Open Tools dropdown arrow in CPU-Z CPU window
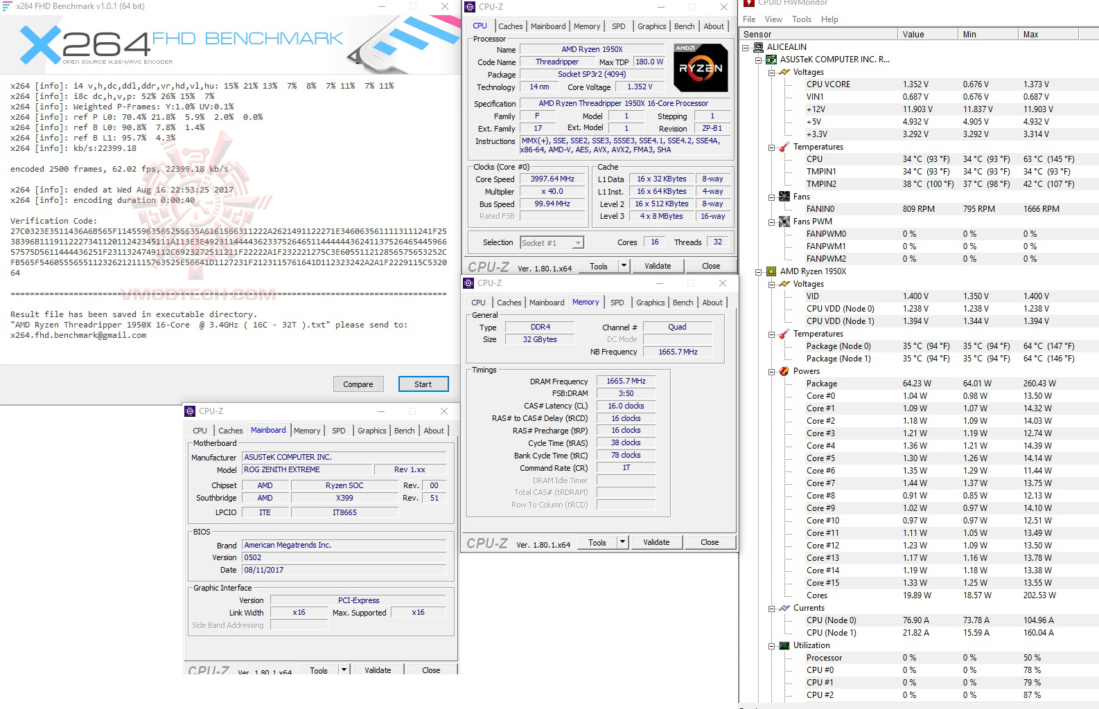The image size is (1099, 709). point(624,266)
